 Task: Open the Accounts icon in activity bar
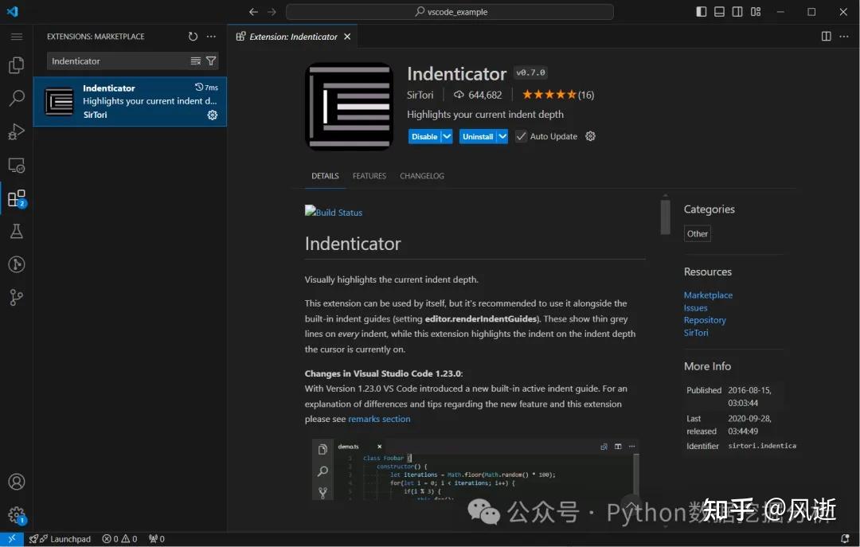pos(16,482)
